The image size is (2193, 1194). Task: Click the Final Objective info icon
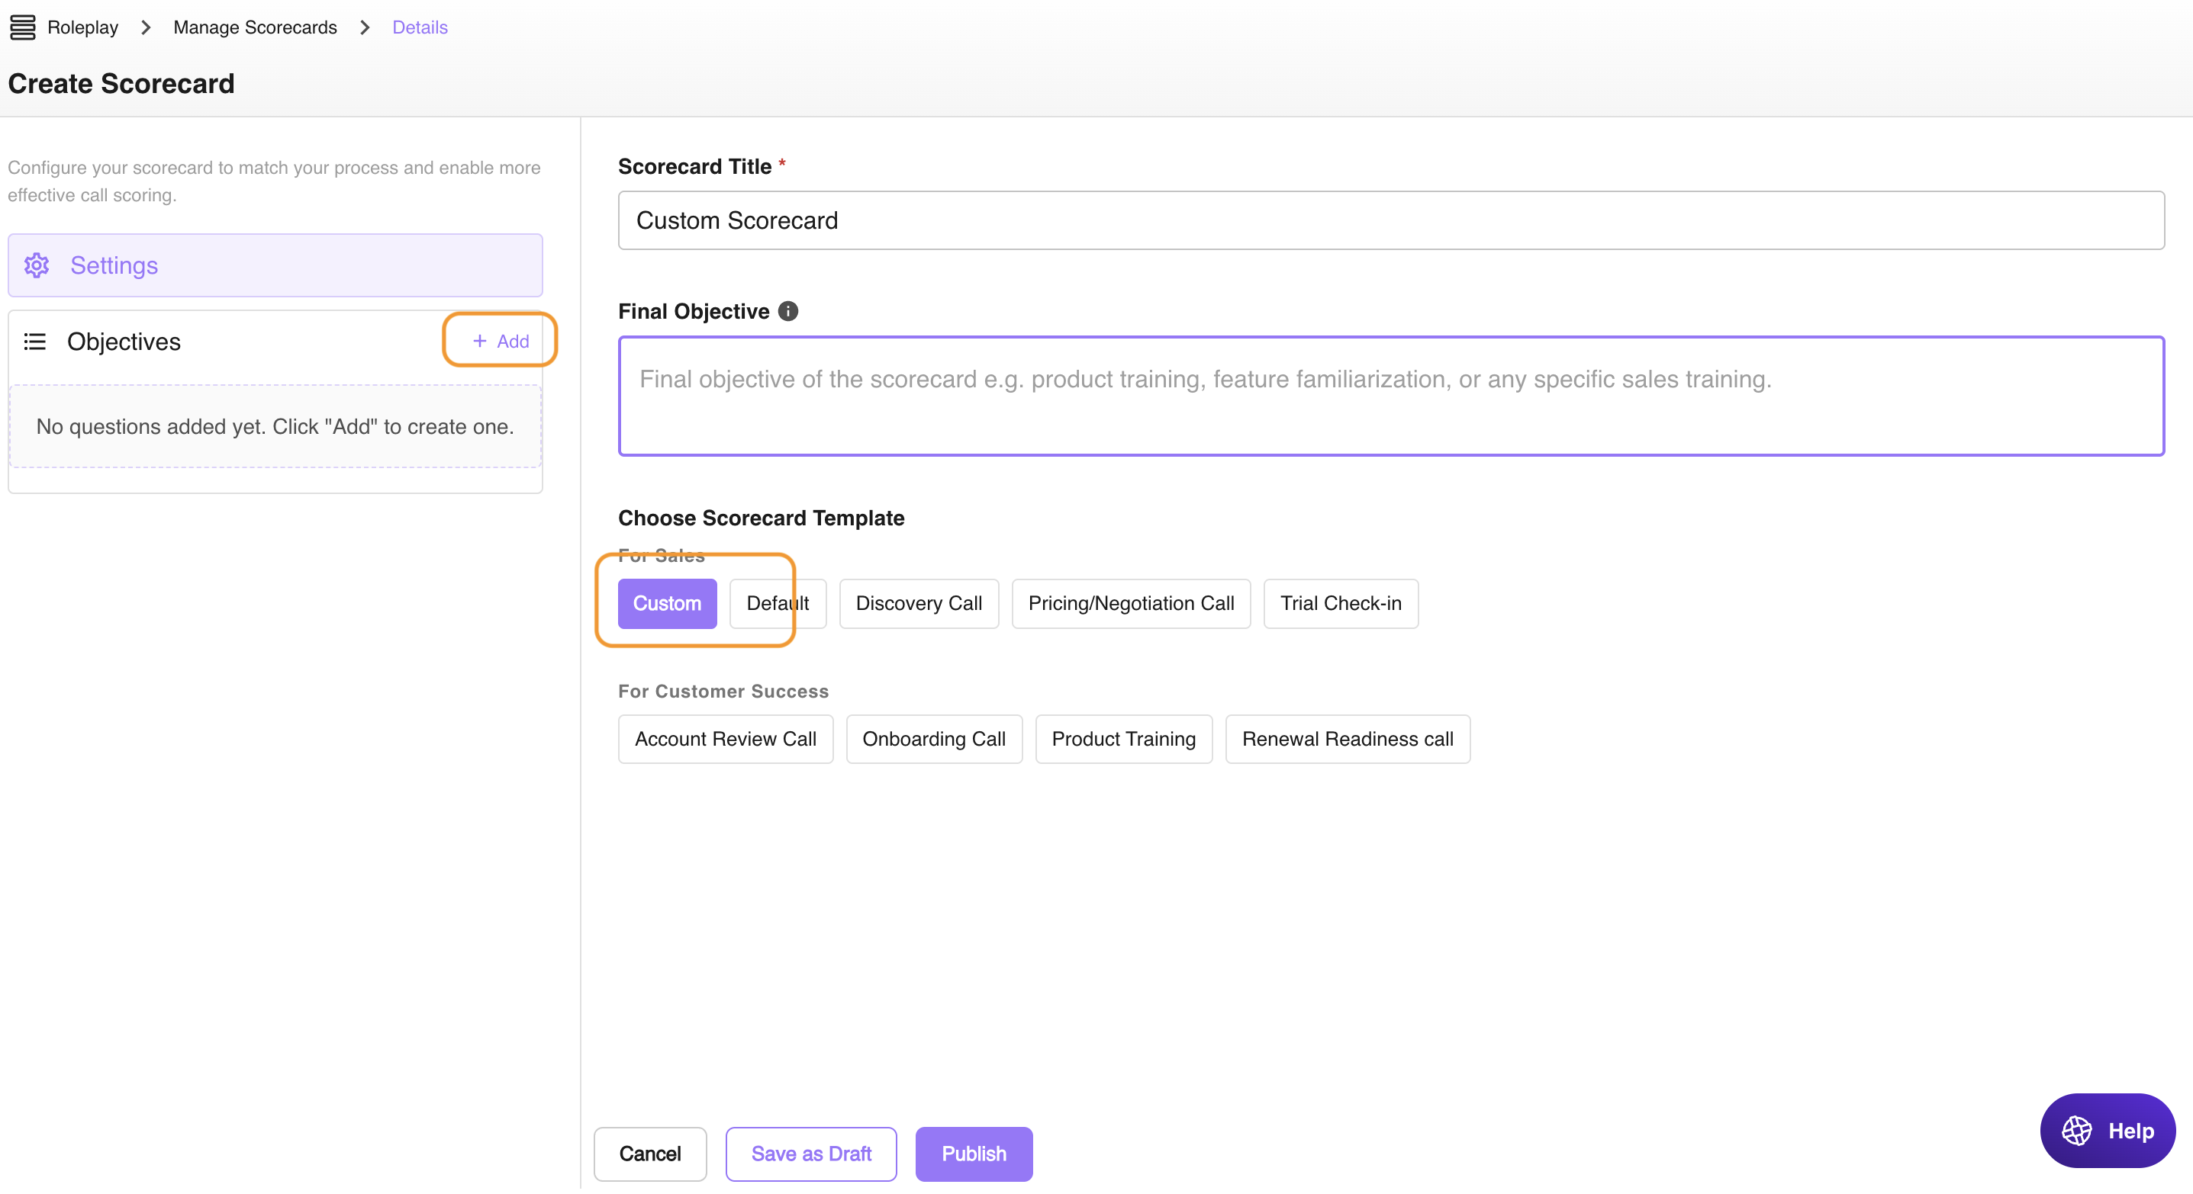coord(787,311)
